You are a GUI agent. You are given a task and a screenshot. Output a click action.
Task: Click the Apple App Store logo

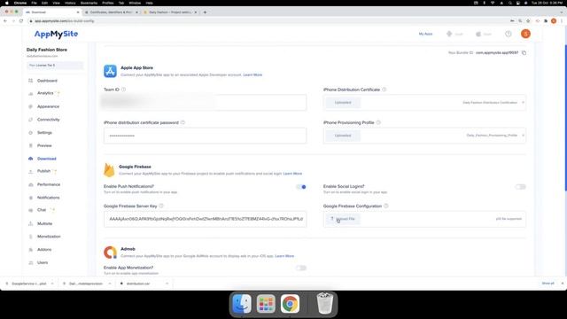point(110,71)
